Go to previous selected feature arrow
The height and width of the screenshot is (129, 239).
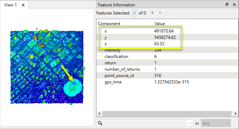click(152, 13)
